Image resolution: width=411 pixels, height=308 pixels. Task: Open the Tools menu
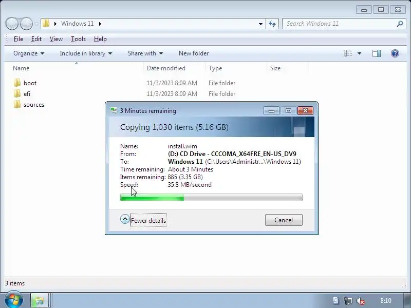[x=78, y=39]
